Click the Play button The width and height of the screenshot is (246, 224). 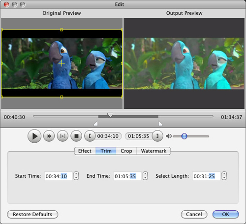[x=34, y=136]
